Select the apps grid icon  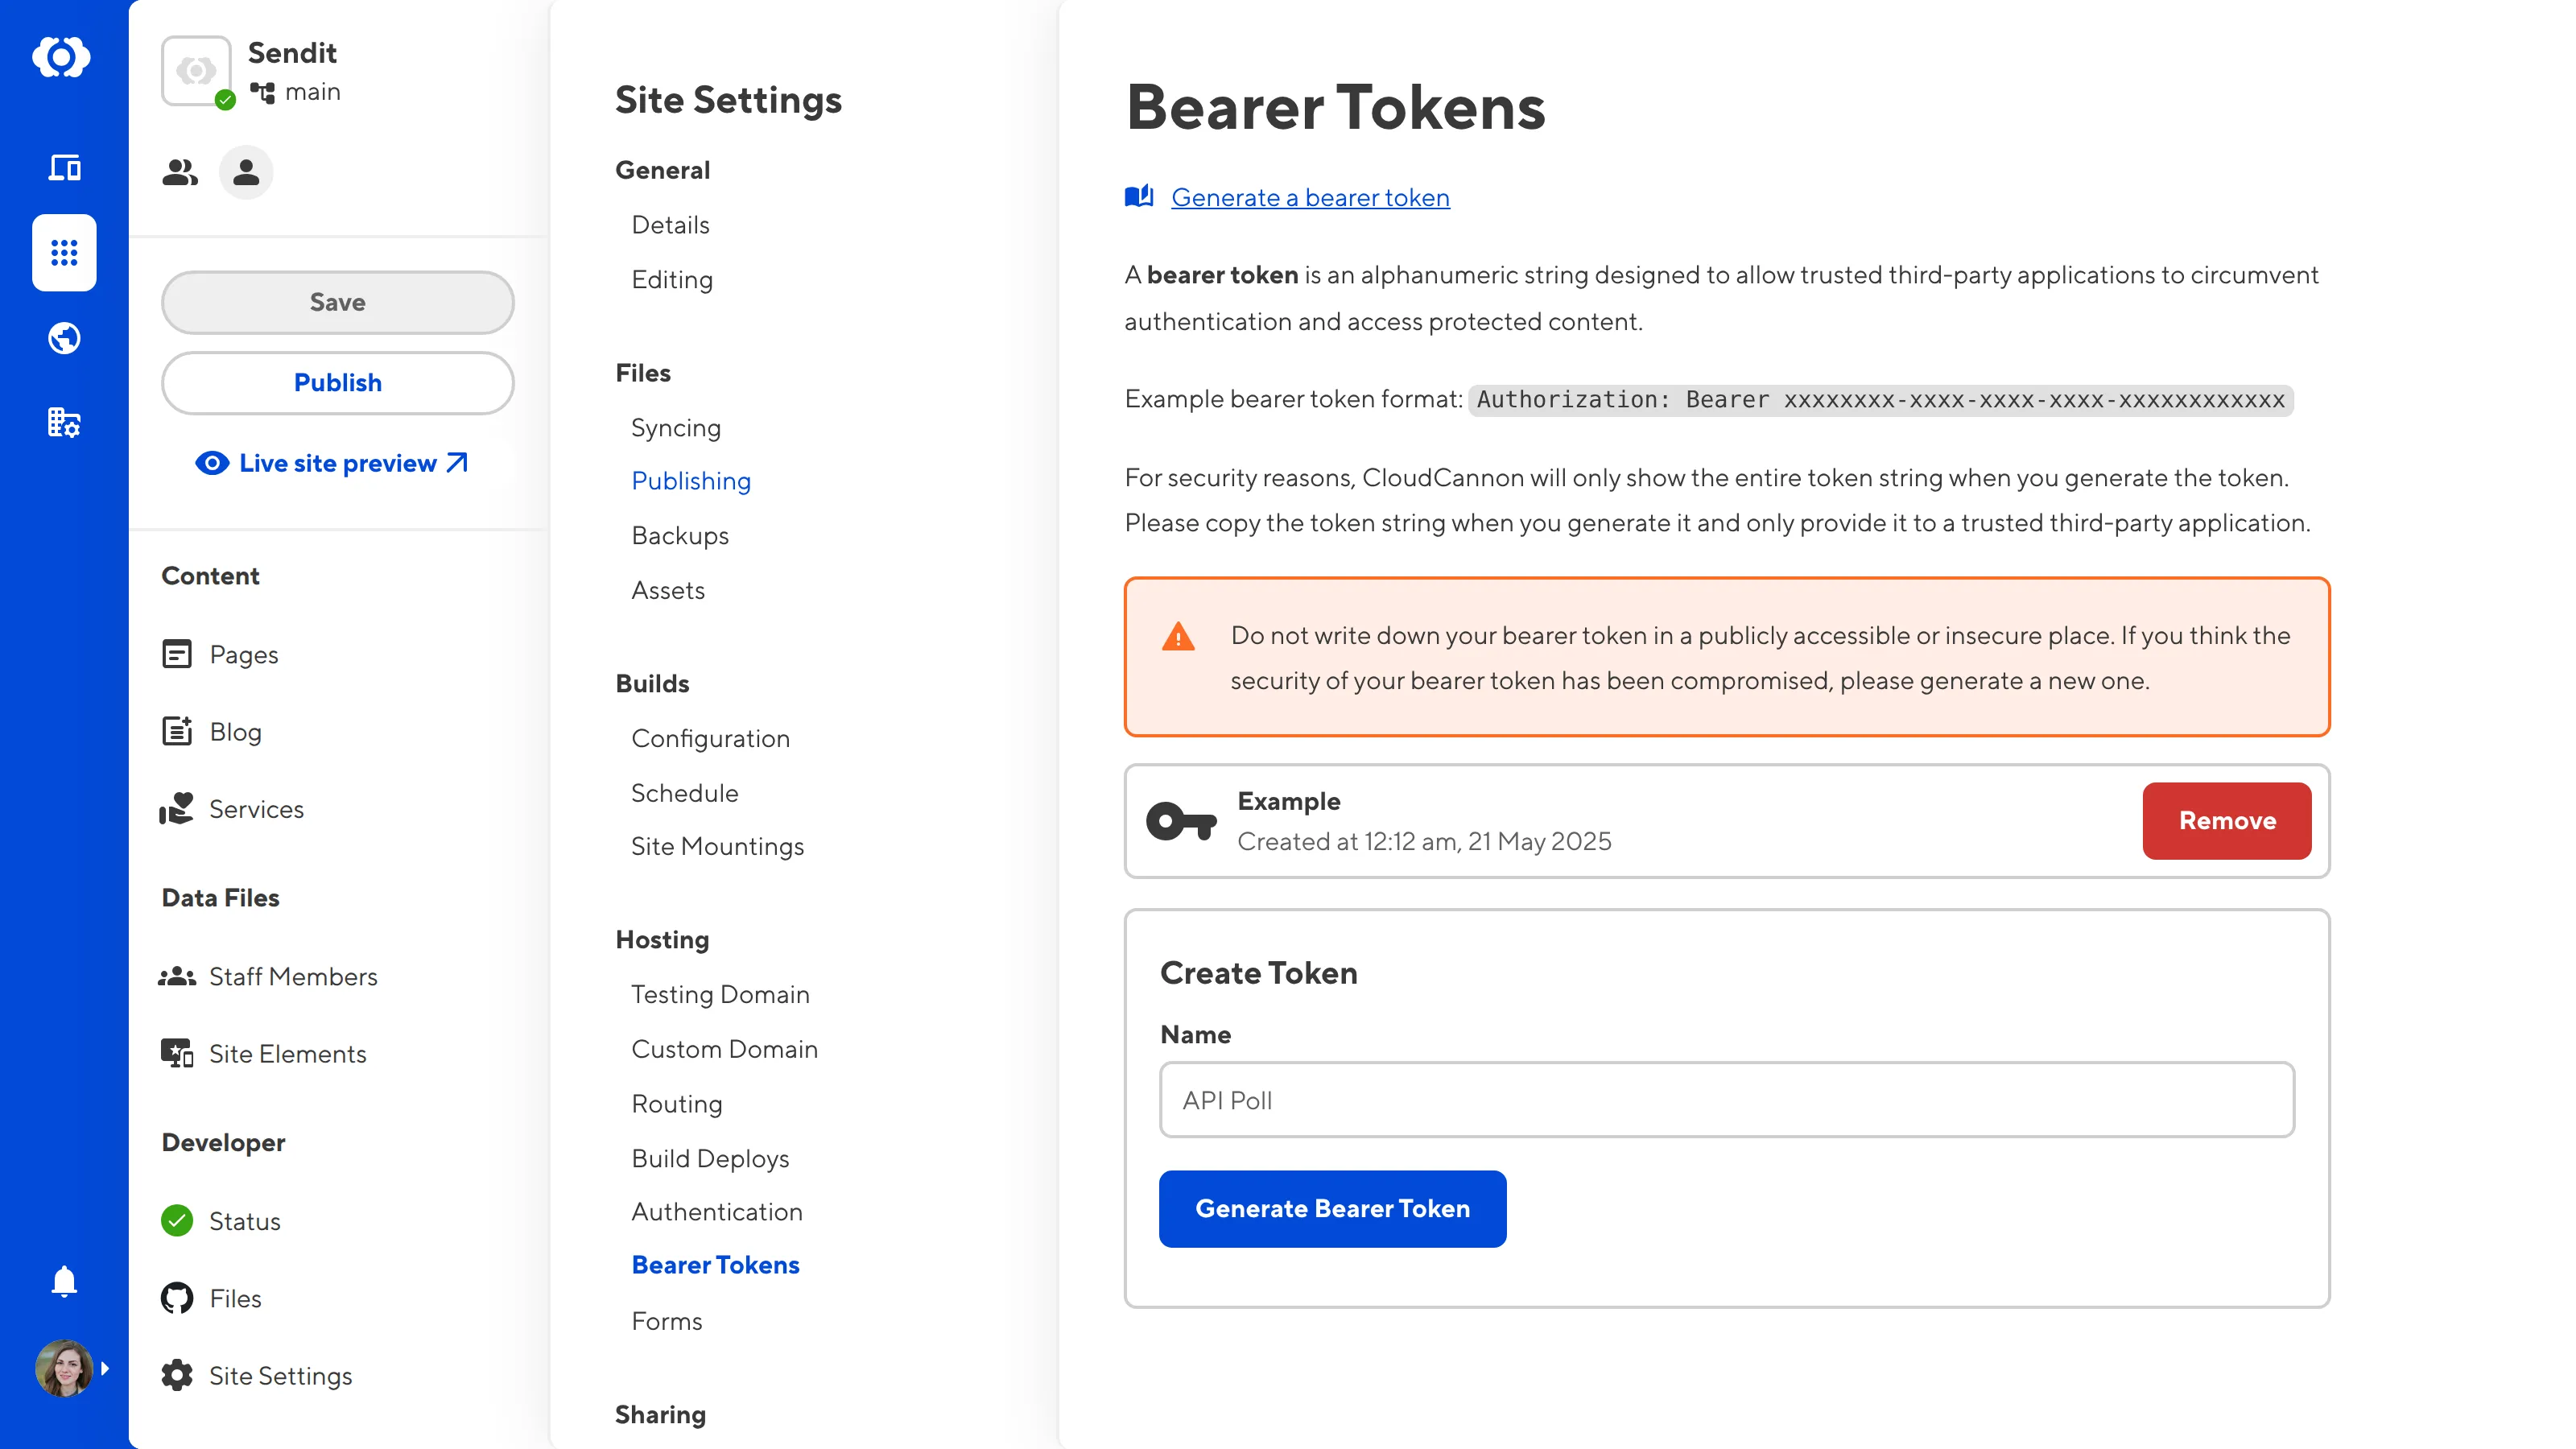64,252
